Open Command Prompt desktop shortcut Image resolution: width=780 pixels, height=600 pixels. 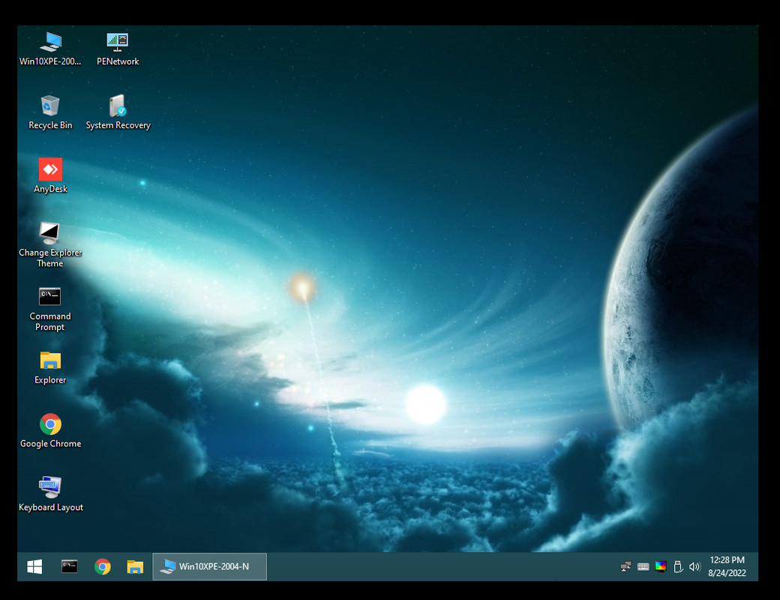pyautogui.click(x=50, y=308)
